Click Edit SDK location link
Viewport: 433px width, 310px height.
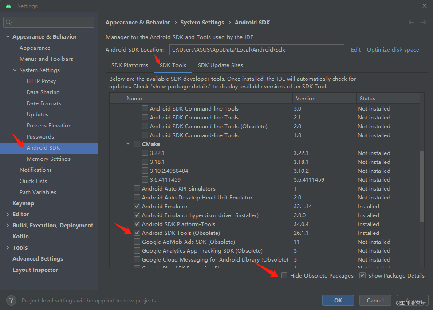356,49
